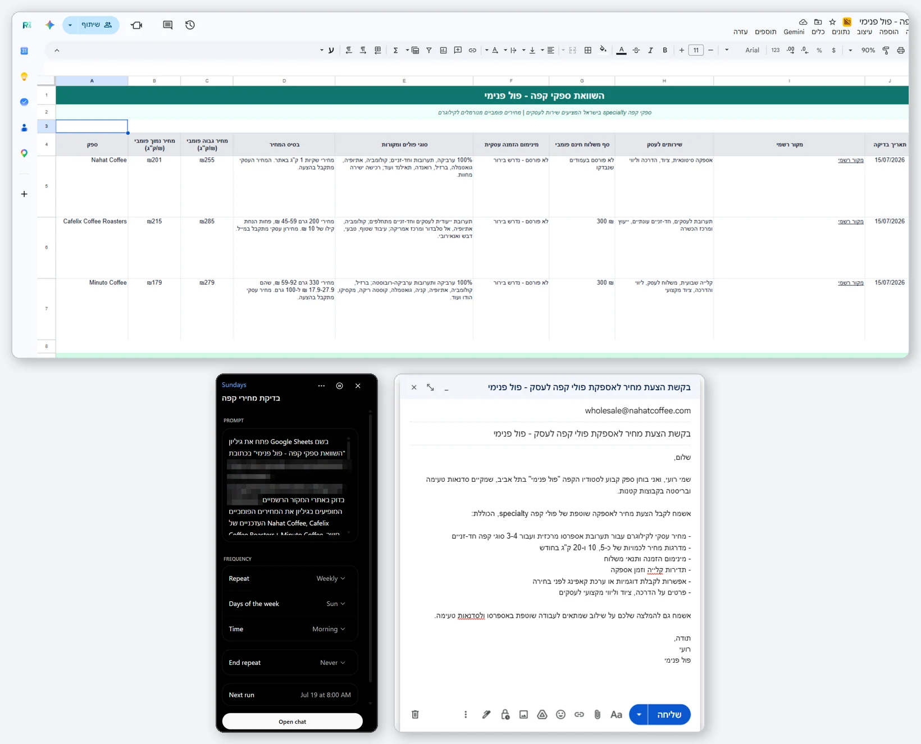The width and height of the screenshot is (921, 744).
Task: Expand the Time Morning dropdown
Action: [x=329, y=629]
